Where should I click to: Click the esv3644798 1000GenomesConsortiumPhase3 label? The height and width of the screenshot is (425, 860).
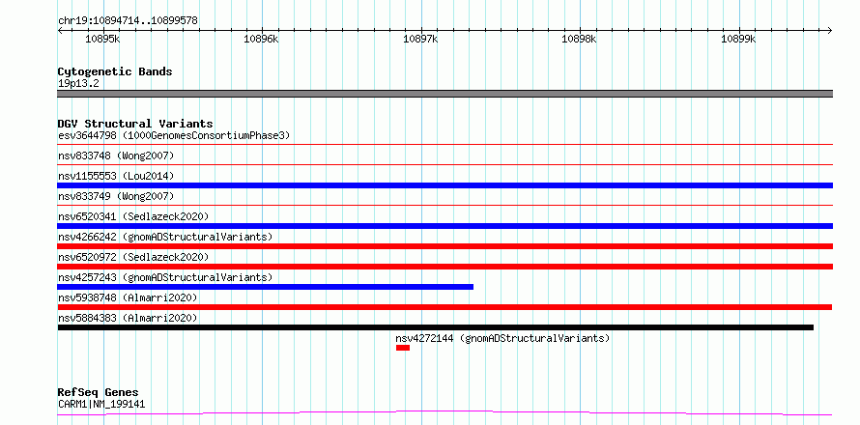[x=174, y=135]
